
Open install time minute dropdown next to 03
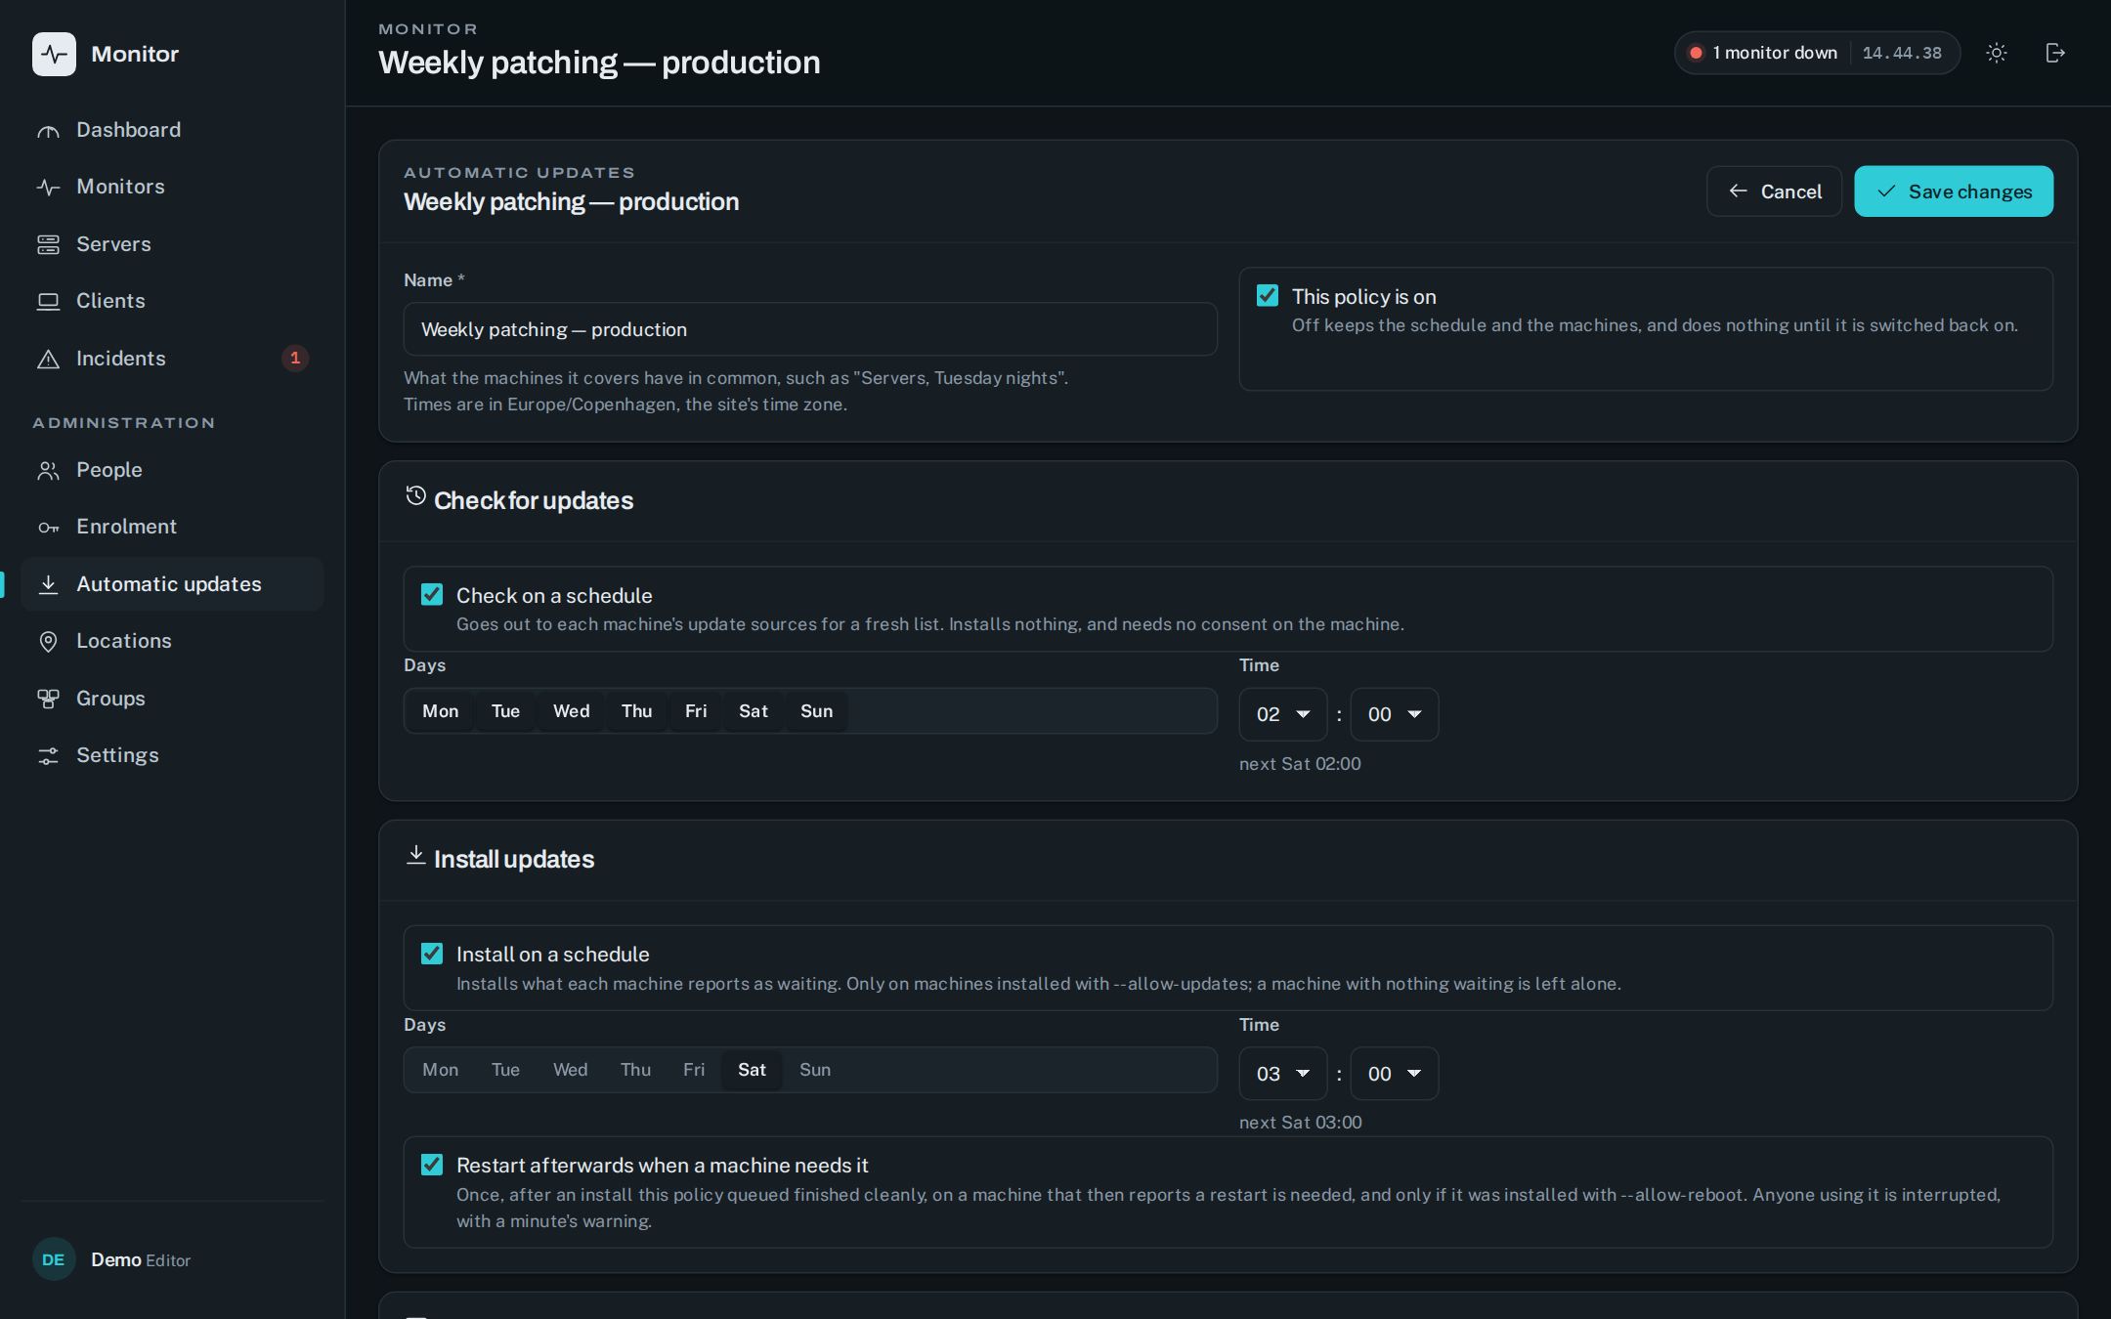click(x=1395, y=1074)
